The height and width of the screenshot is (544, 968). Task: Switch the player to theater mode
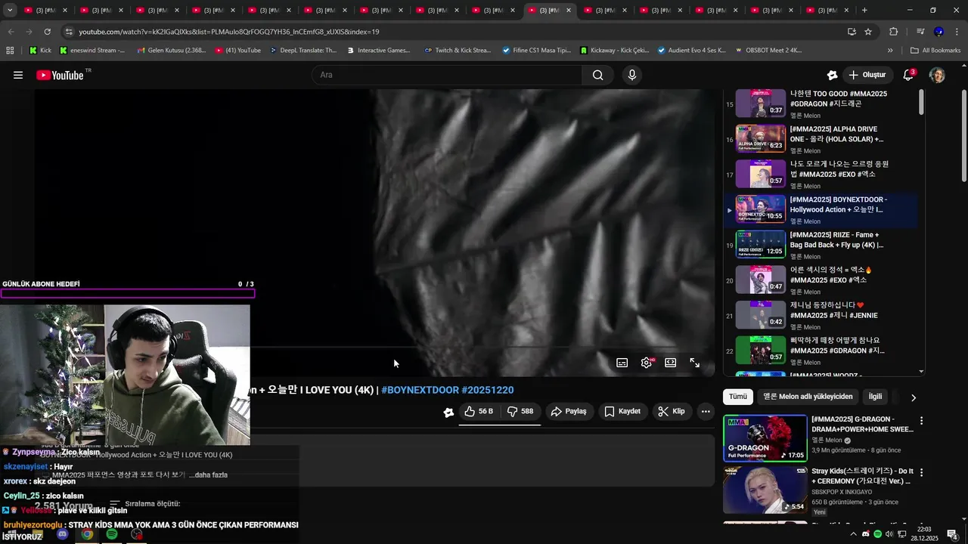point(670,363)
